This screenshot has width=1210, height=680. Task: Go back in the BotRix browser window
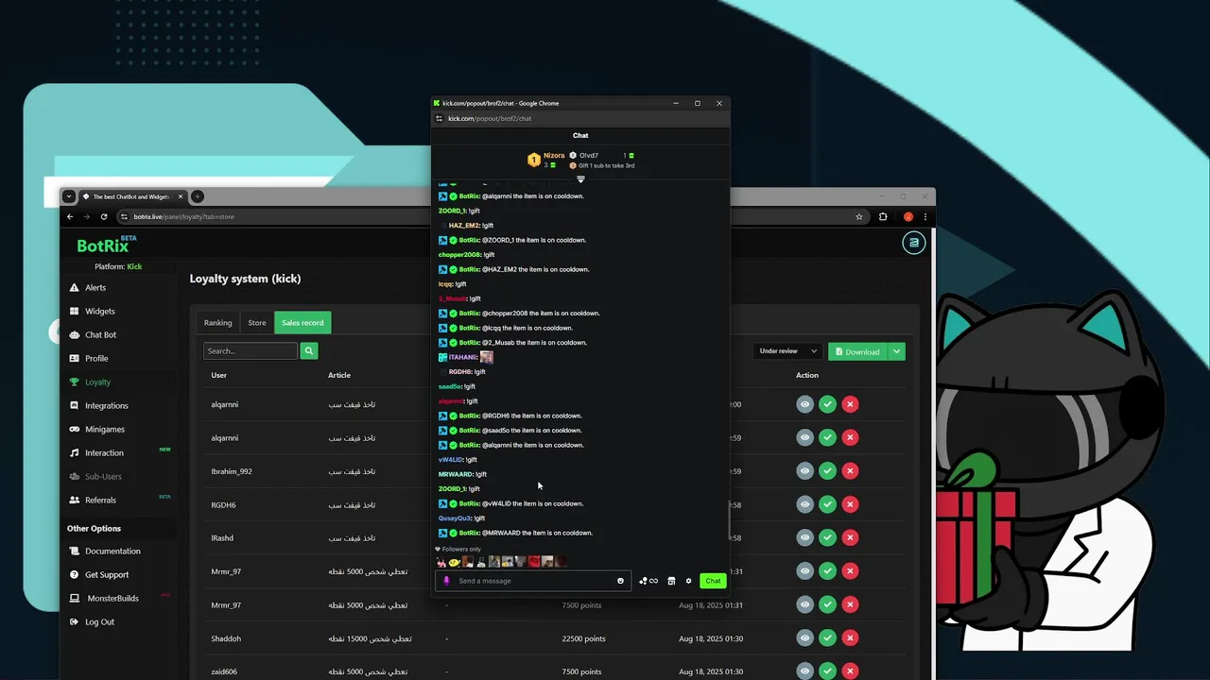70,216
